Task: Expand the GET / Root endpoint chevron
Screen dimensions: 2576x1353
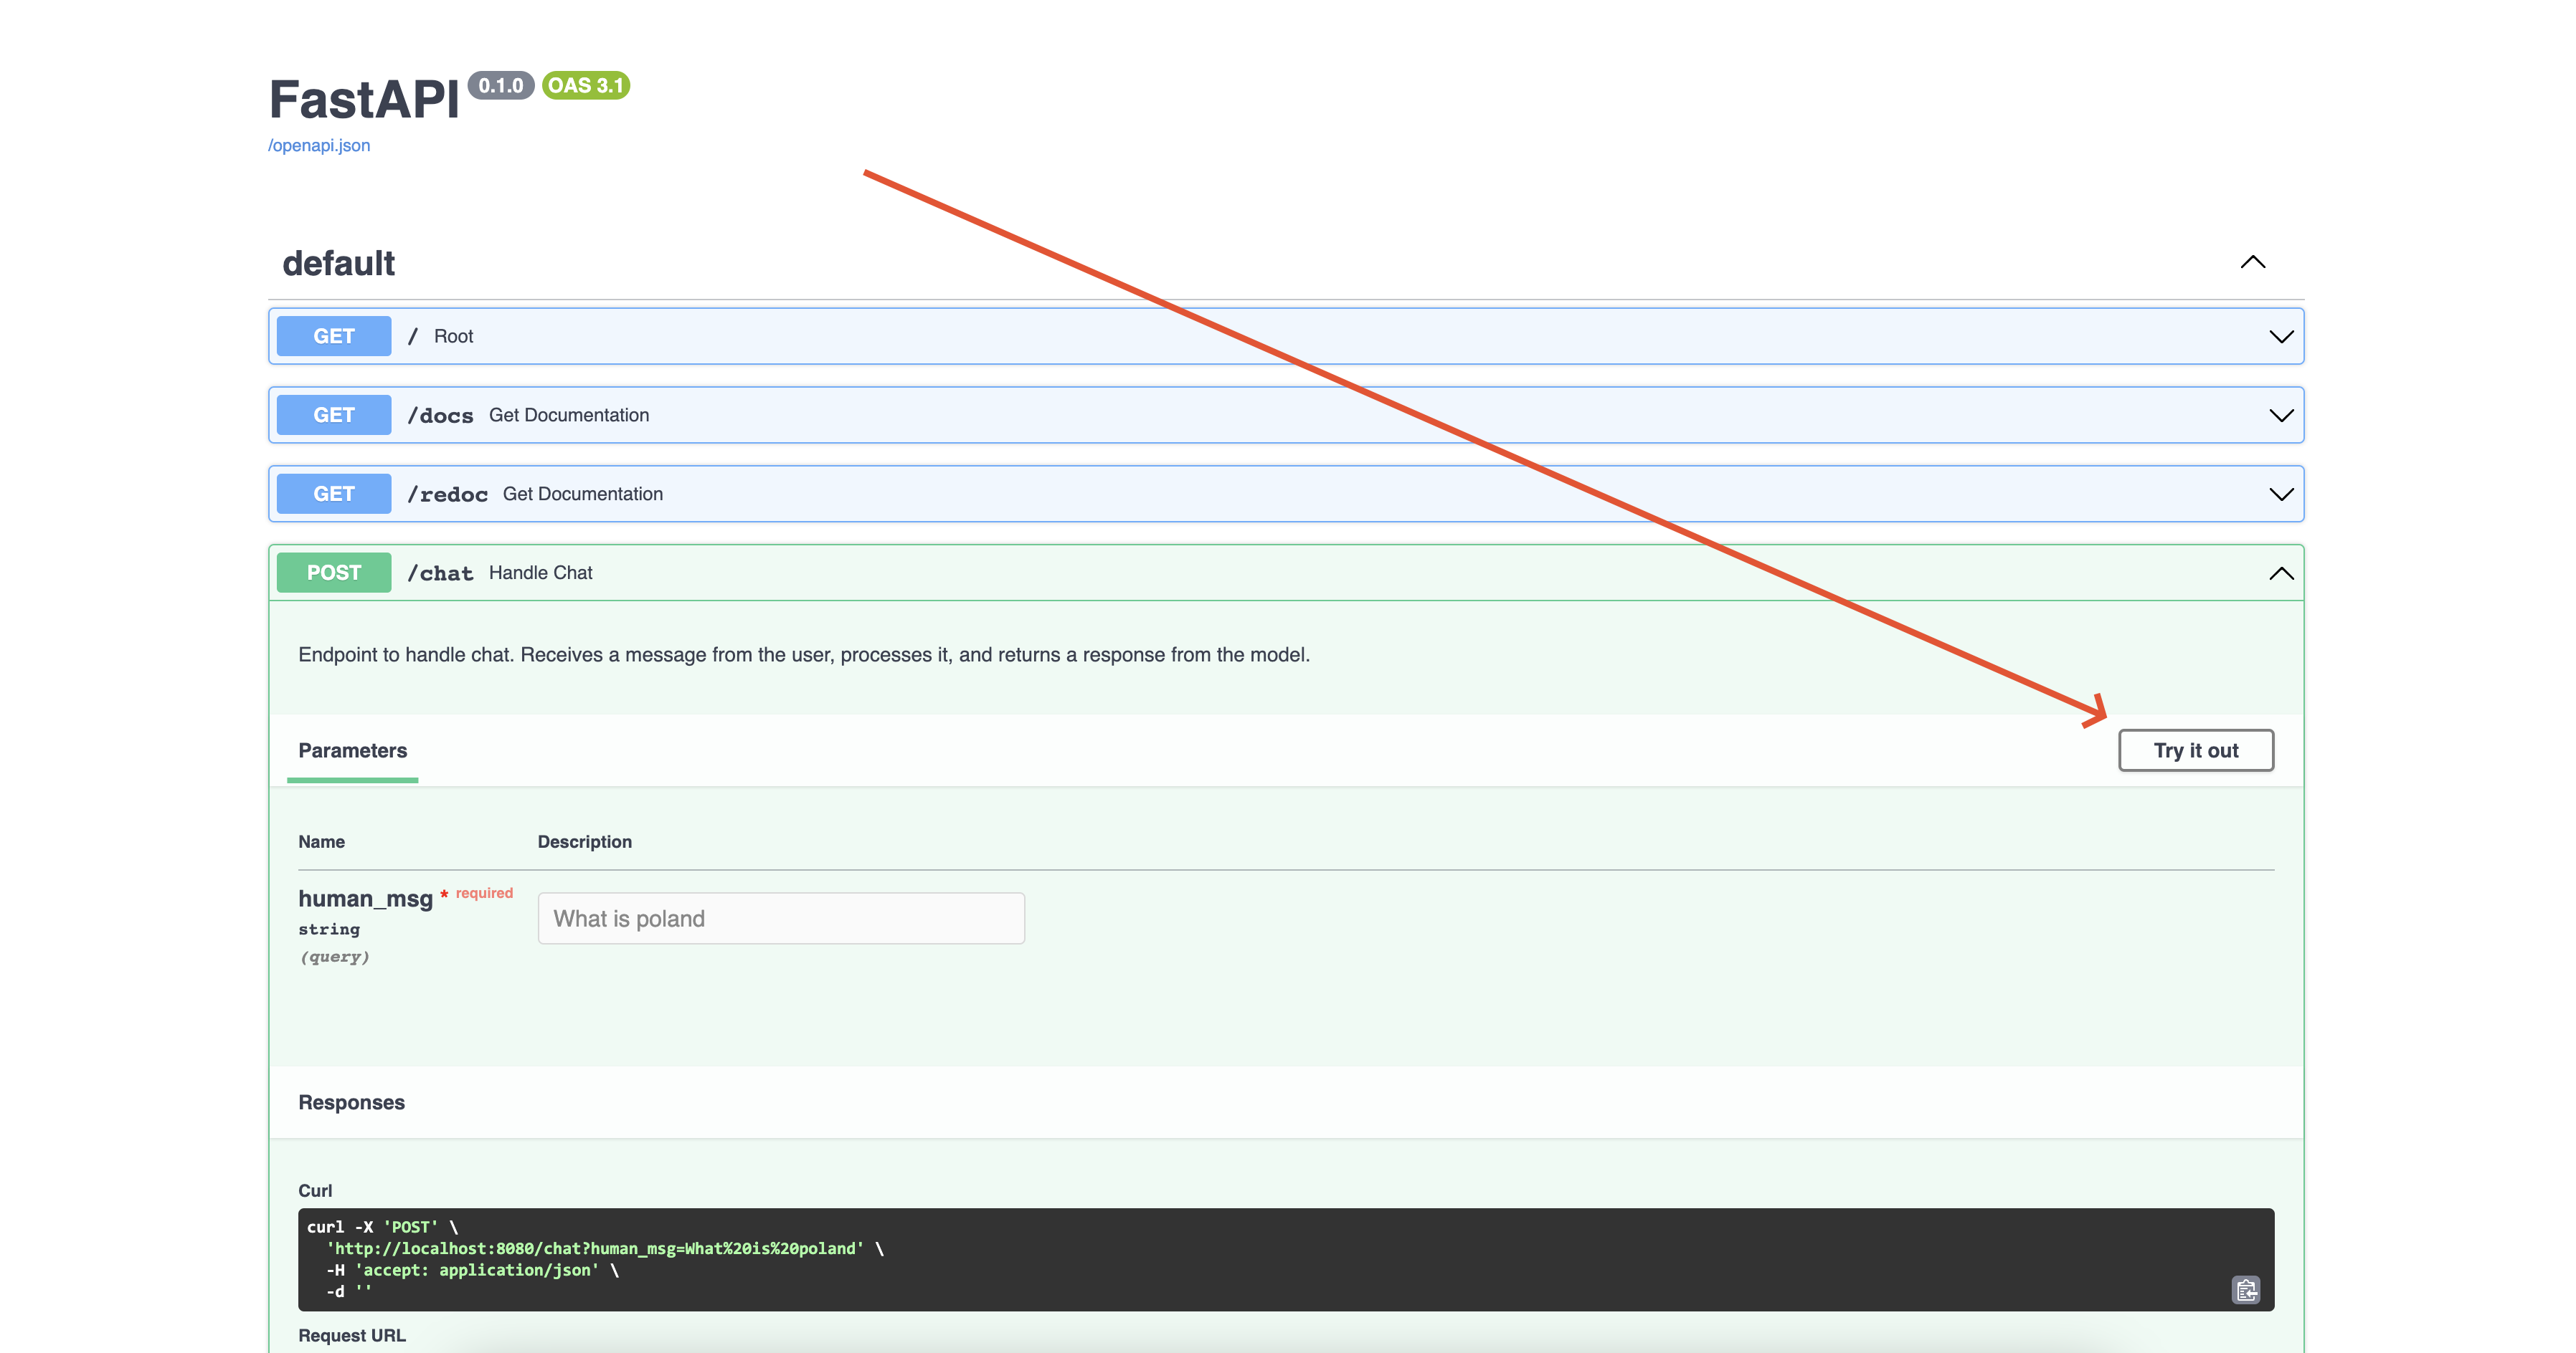Action: click(x=2281, y=337)
